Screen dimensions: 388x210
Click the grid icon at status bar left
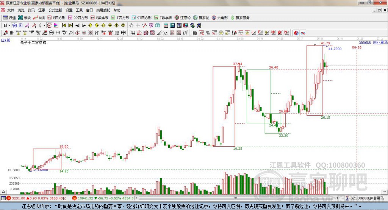pos(3,198)
